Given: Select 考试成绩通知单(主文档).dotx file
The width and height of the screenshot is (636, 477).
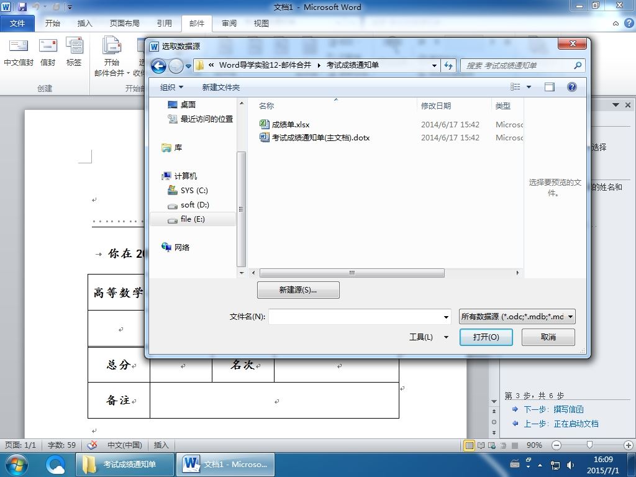Looking at the screenshot, I should (x=315, y=137).
